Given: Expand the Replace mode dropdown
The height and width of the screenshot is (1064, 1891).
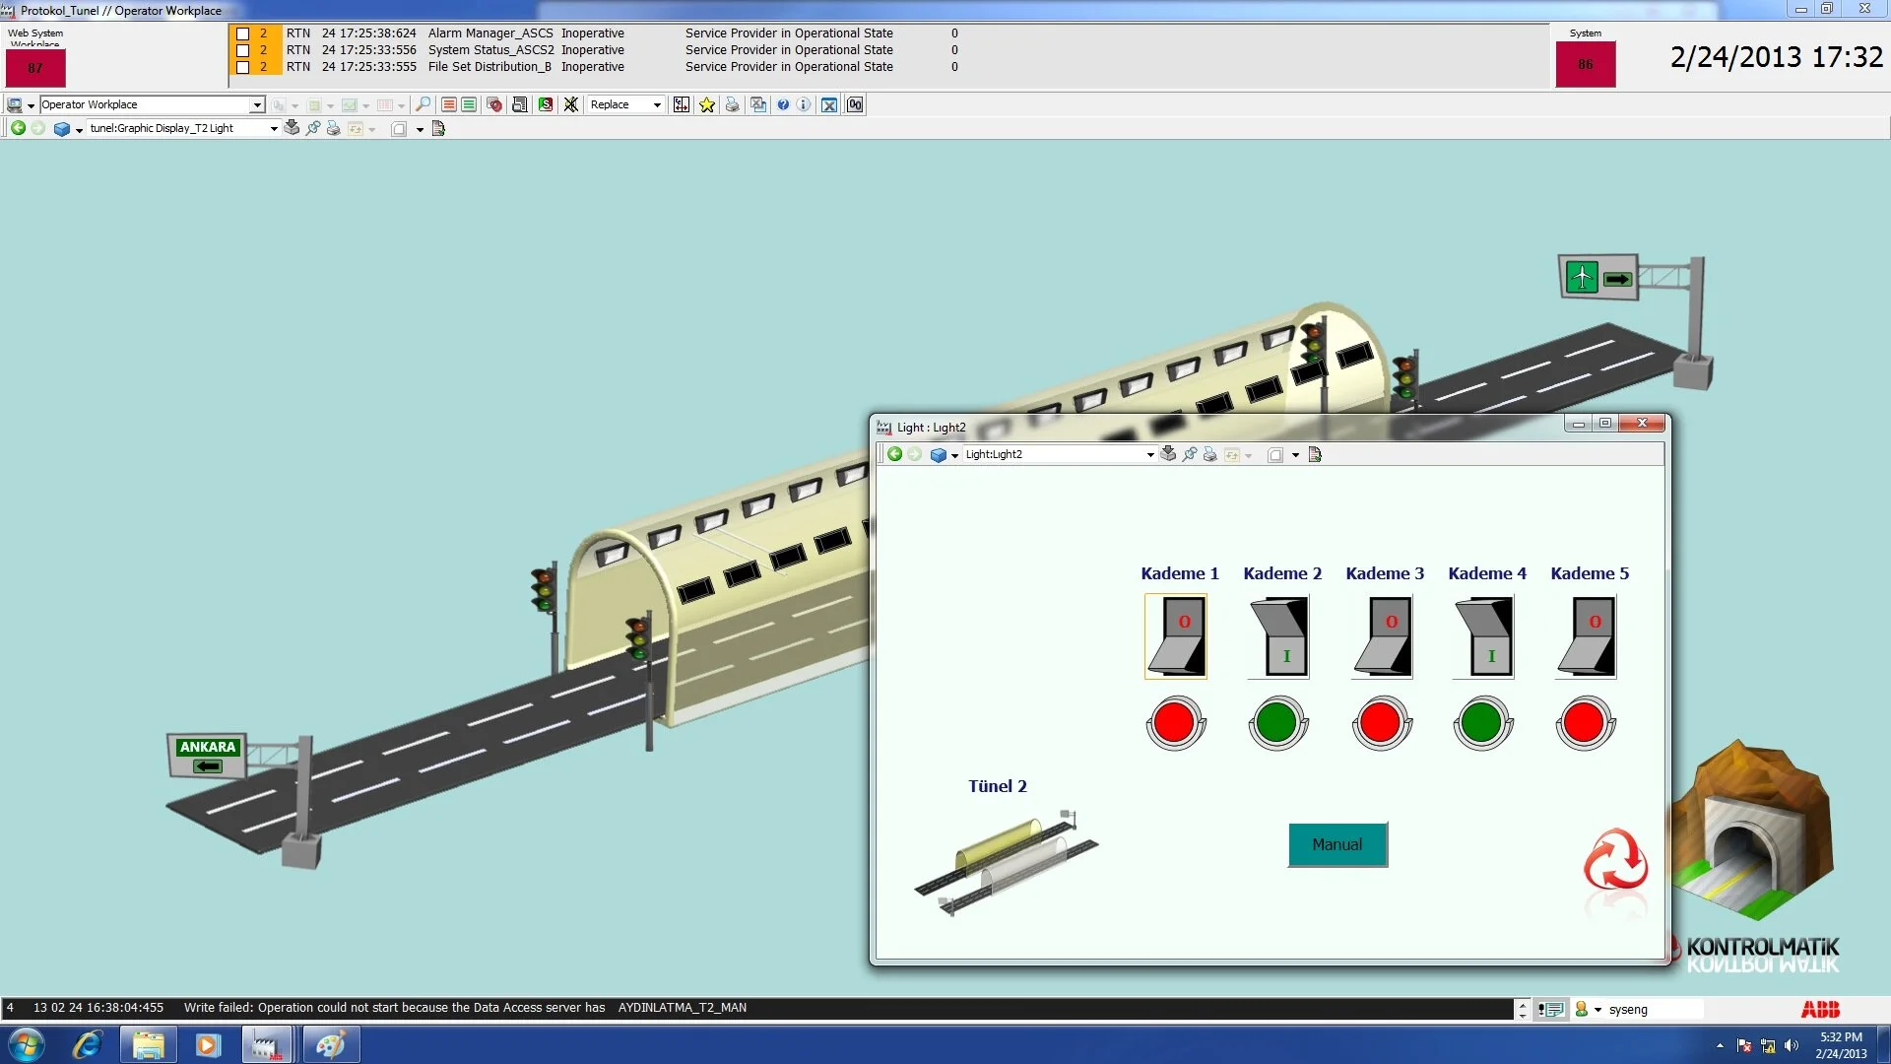Looking at the screenshot, I should pos(657,104).
